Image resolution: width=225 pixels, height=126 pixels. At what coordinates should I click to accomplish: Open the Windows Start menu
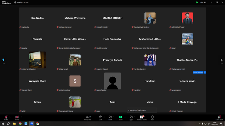[x=3, y=124]
